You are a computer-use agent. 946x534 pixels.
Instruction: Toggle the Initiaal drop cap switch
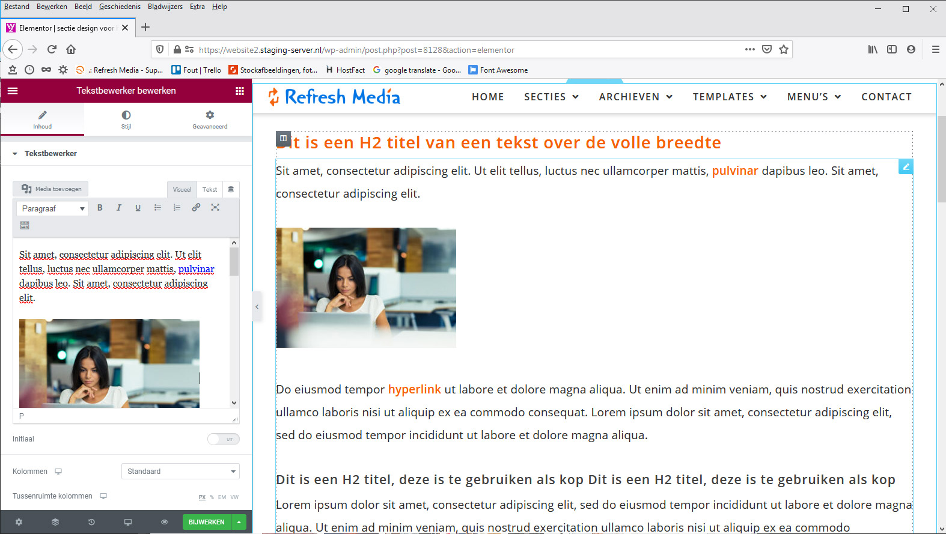224,439
